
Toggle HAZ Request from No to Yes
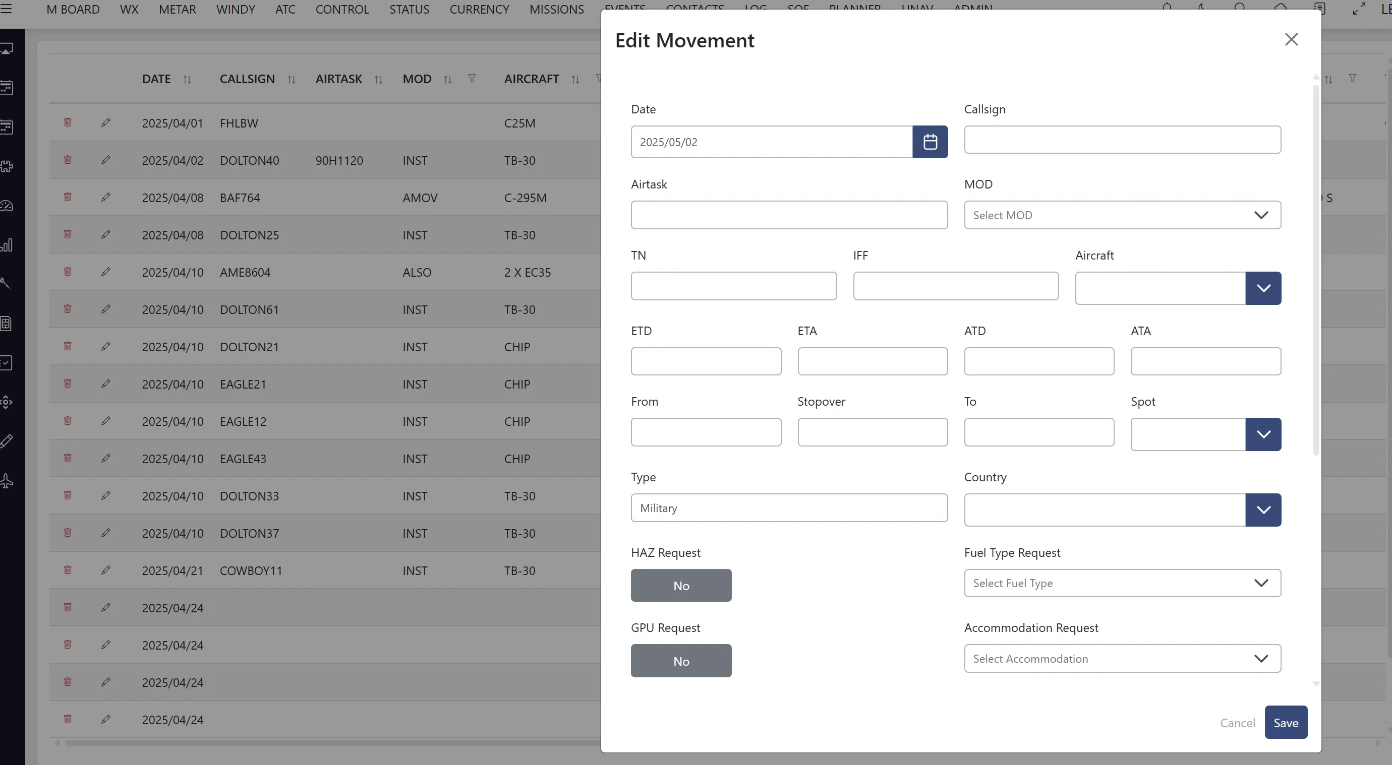(681, 585)
